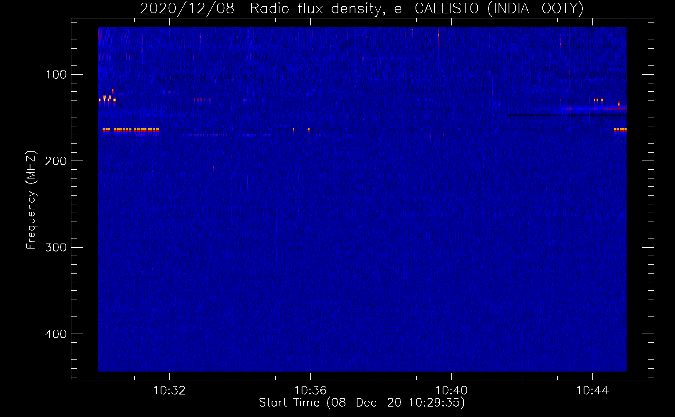Image resolution: width=675 pixels, height=417 pixels.
Task: Click the "Start Time (08-Dec-20 10:29:35)" axis label
Action: point(362,403)
